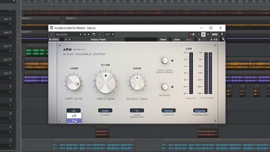Image resolution: width=270 pixels, height=152 pixels.
Task: Open the L/R channel mode dropdown
Action: pyautogui.click(x=73, y=111)
